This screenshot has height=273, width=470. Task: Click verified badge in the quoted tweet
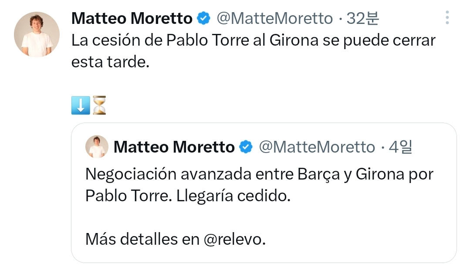pyautogui.click(x=246, y=147)
